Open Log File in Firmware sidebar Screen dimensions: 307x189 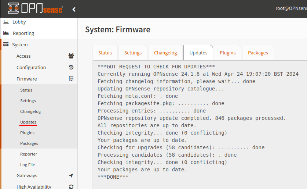coord(28,165)
